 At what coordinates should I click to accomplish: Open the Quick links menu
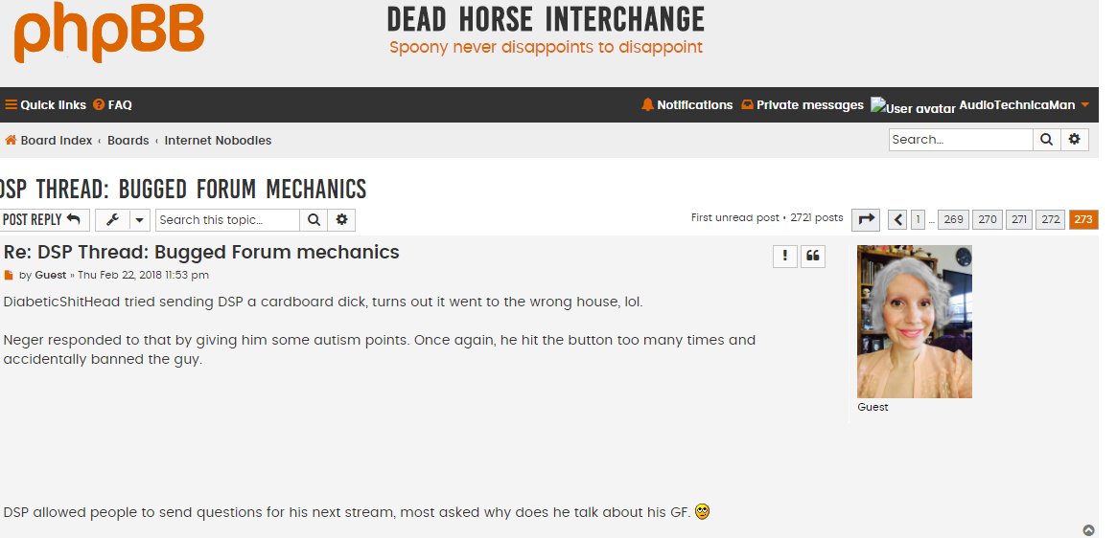46,104
